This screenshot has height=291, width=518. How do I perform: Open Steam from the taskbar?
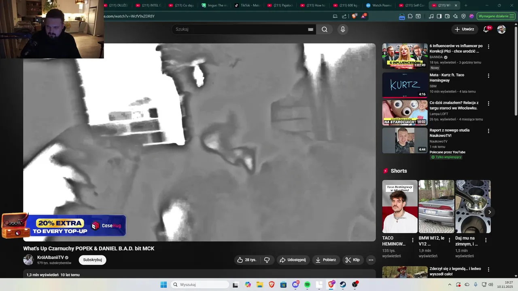pyautogui.click(x=343, y=285)
